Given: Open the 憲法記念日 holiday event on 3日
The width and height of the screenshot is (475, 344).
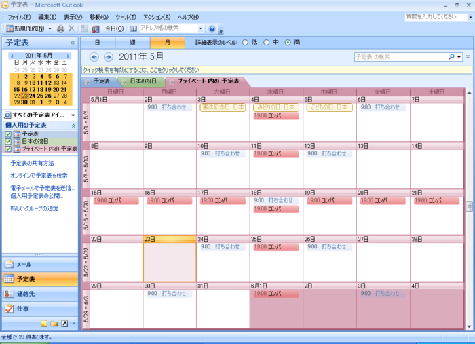Looking at the screenshot, I should pos(223,107).
